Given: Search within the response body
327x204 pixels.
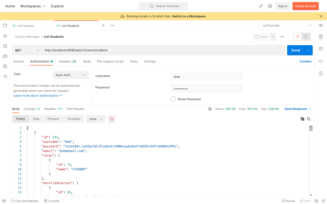Looking at the screenshot, I should click(309, 119).
